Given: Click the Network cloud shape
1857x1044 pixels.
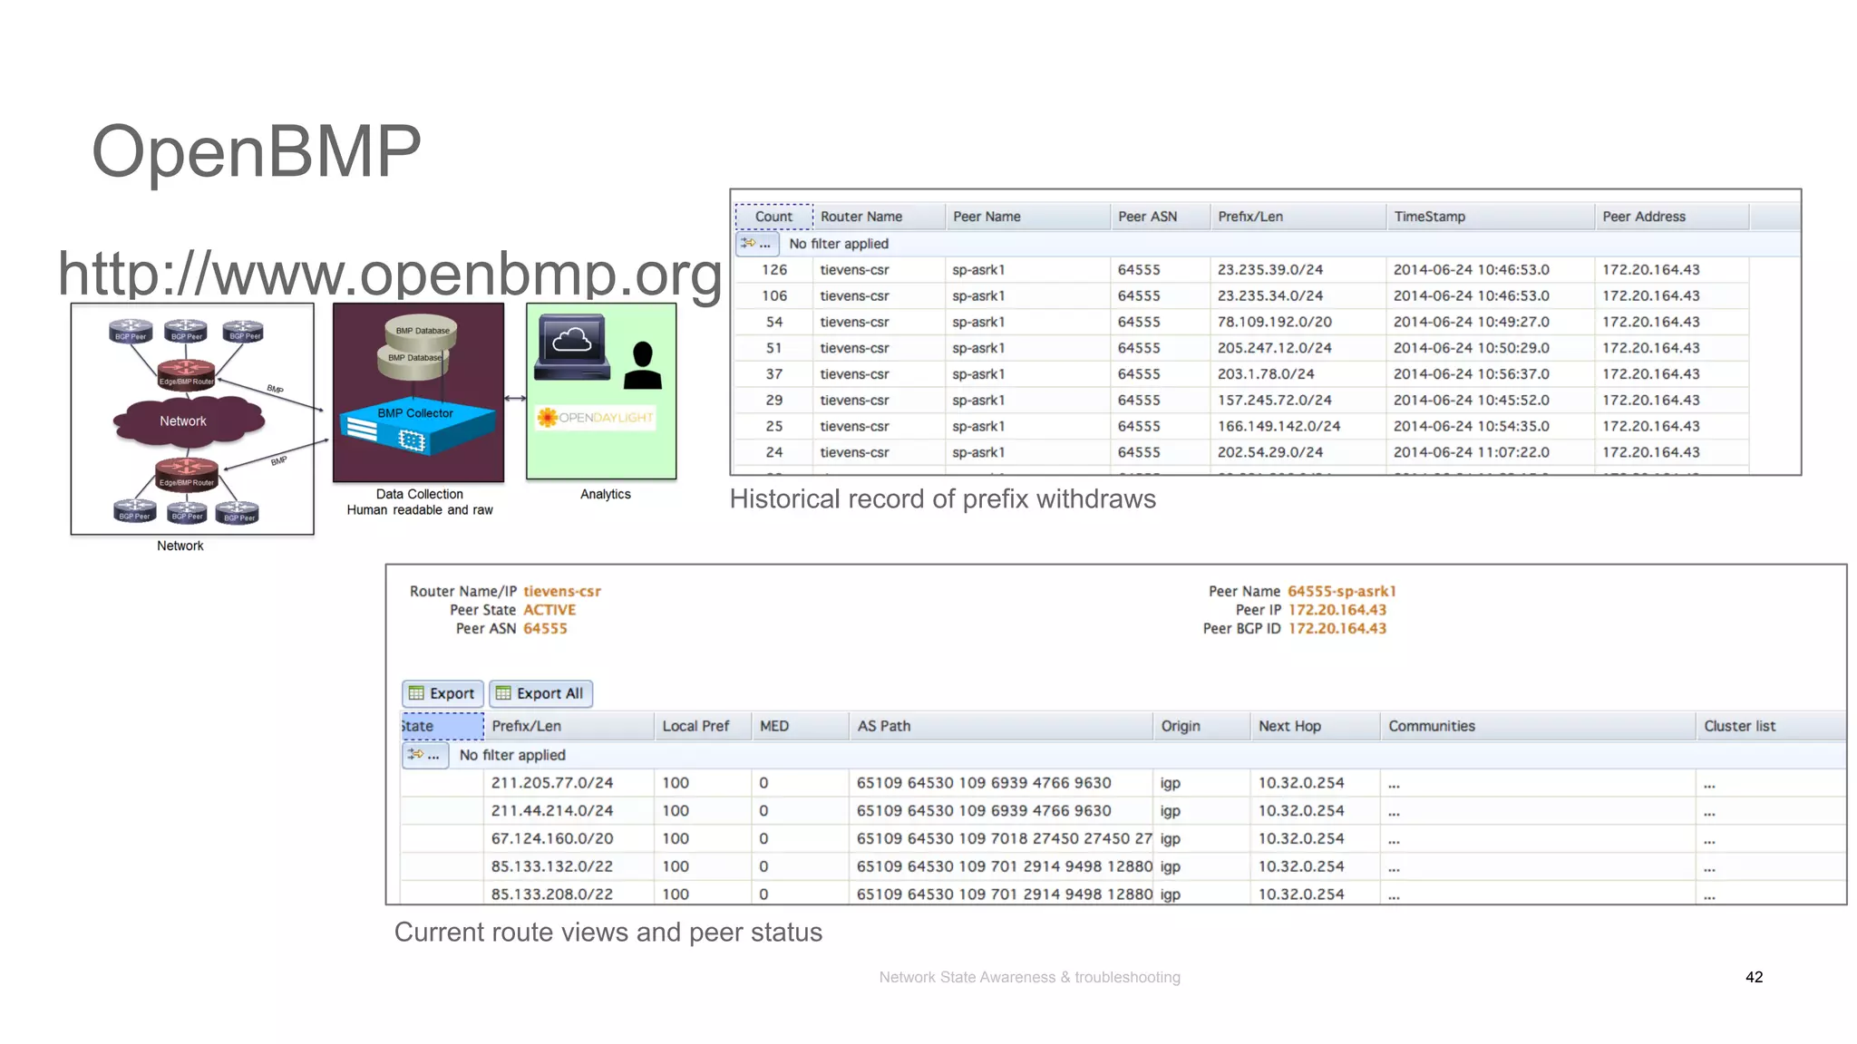Looking at the screenshot, I should [x=187, y=421].
